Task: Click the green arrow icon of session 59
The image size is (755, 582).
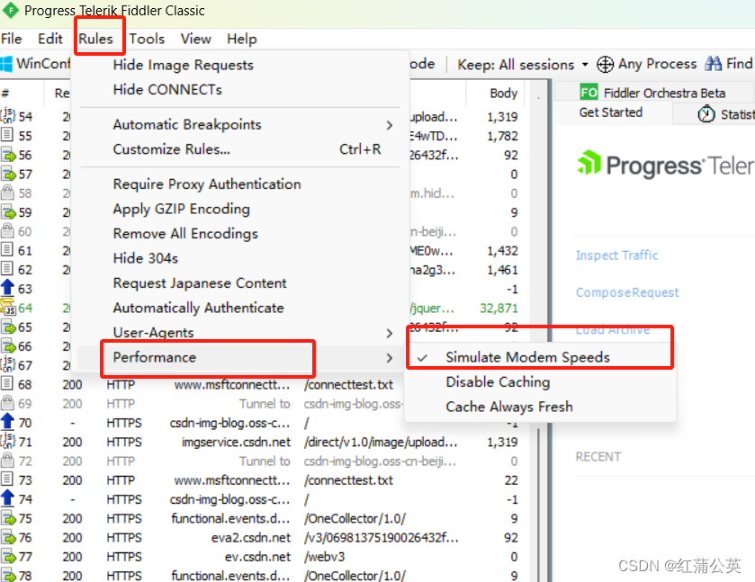Action: [x=8, y=211]
